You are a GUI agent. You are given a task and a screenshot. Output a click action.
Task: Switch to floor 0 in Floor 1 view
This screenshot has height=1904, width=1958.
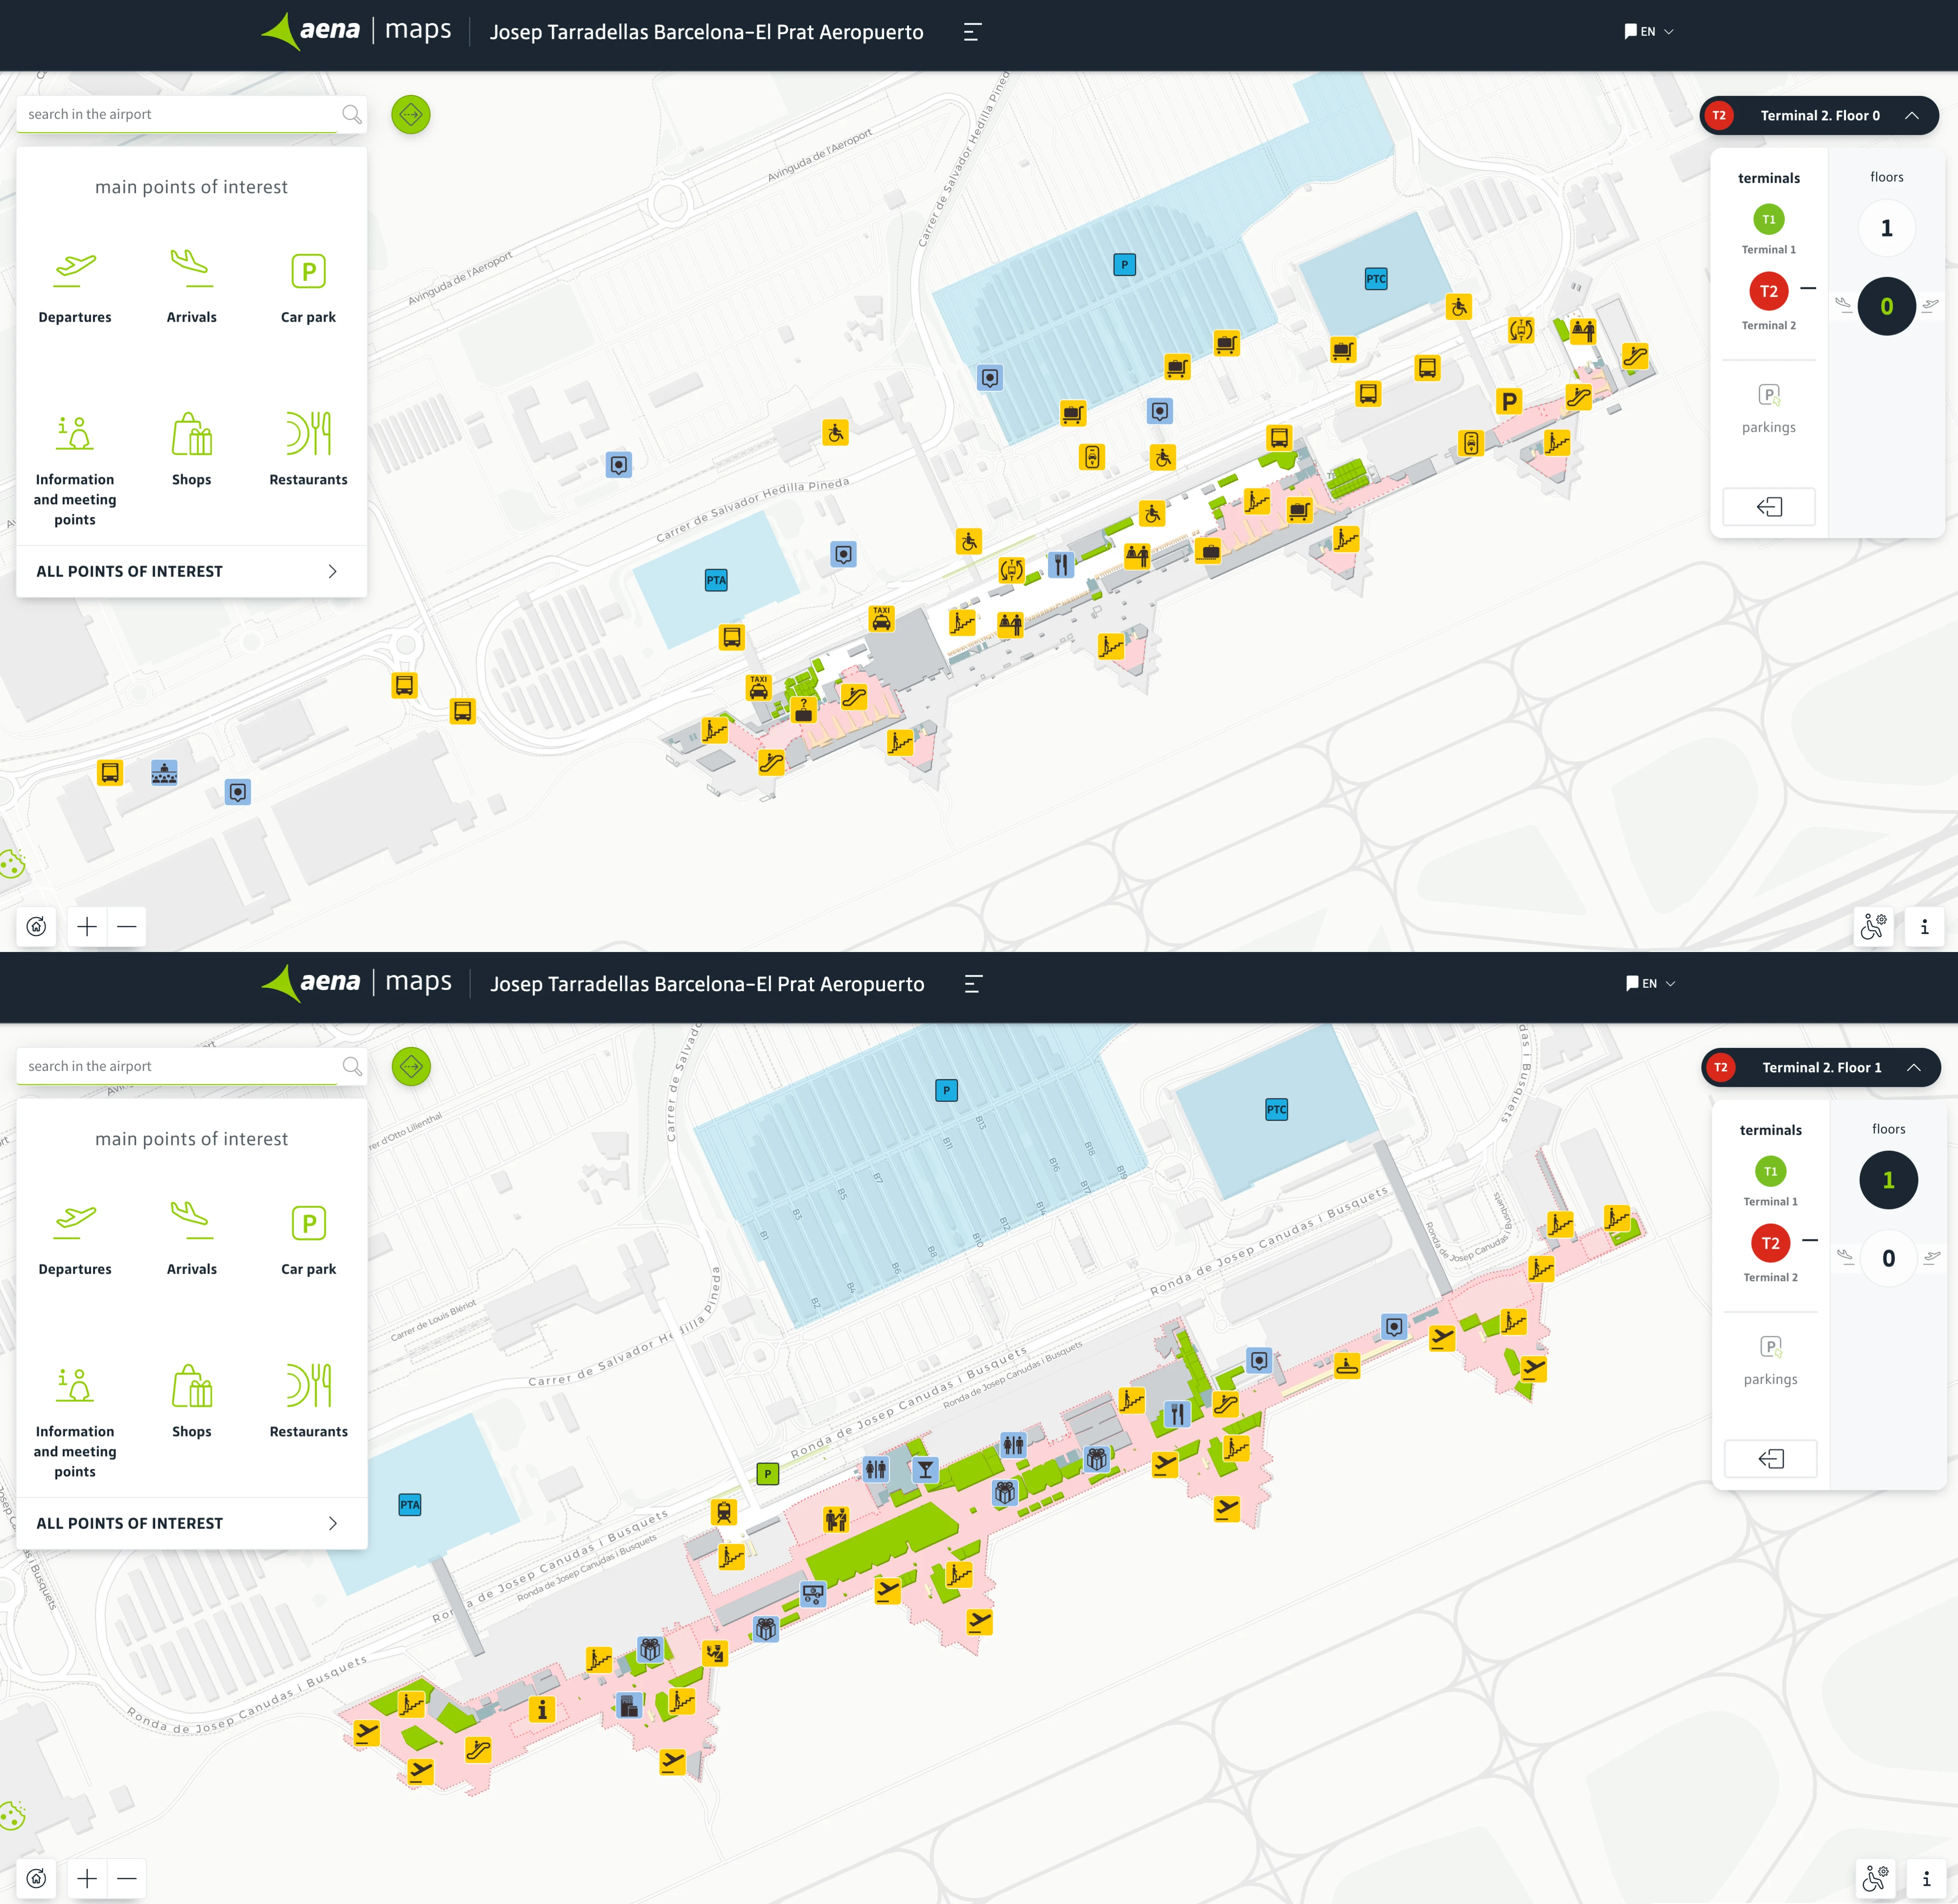point(1888,1258)
